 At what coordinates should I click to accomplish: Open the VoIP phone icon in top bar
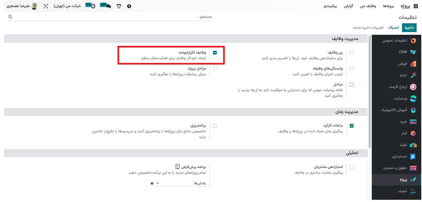[119, 6]
